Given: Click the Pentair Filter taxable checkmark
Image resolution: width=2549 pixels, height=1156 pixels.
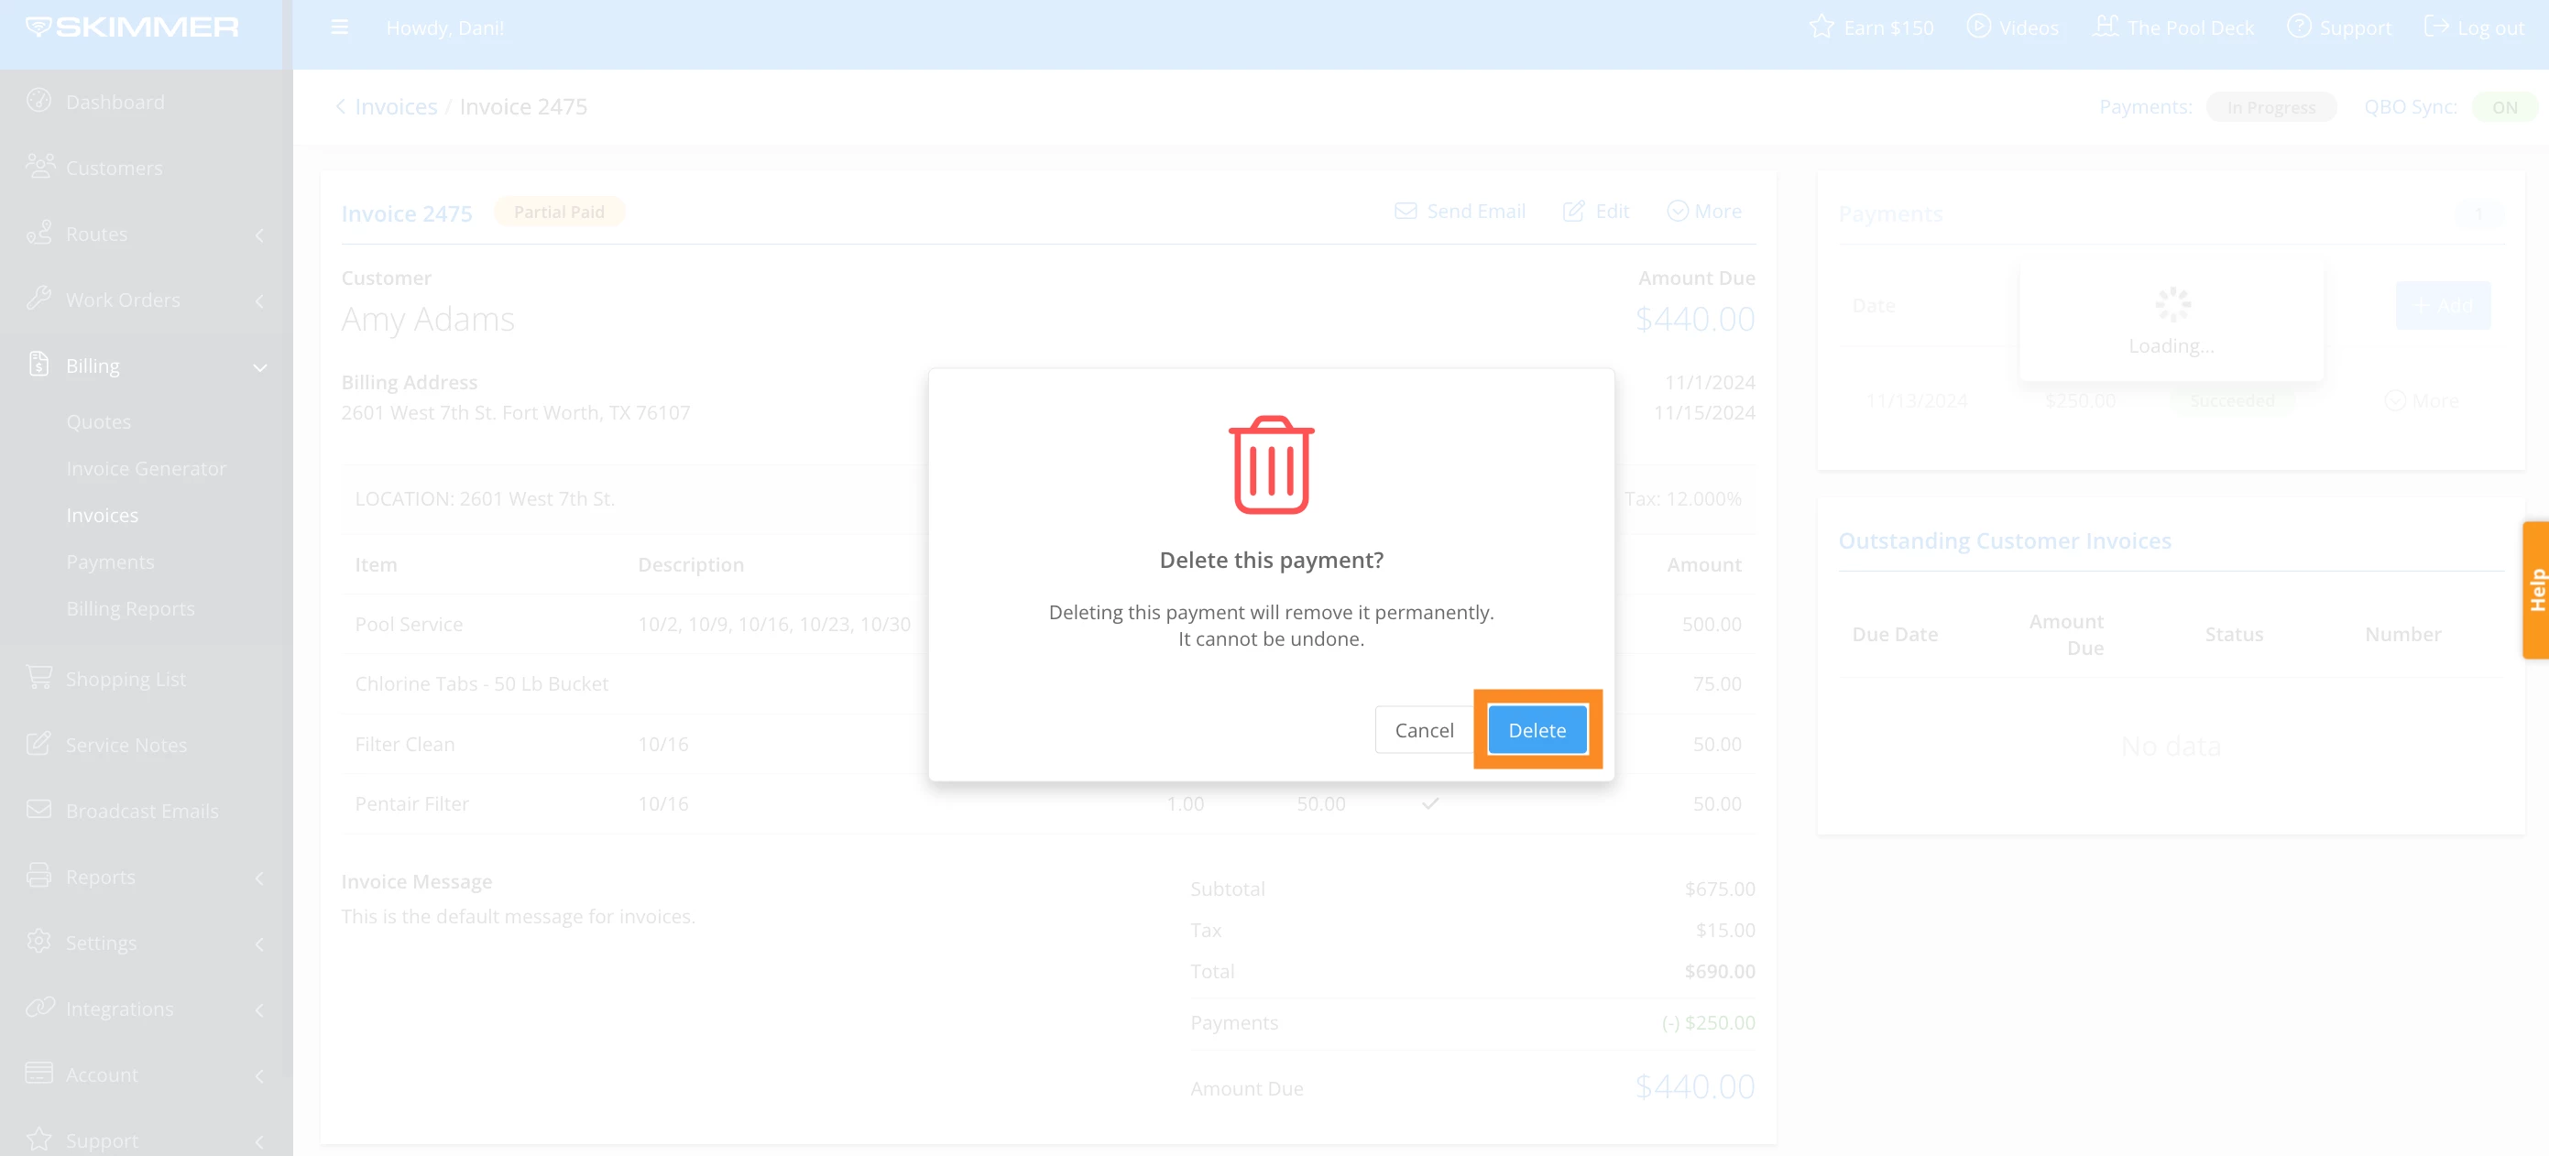Looking at the screenshot, I should pyautogui.click(x=1430, y=803).
